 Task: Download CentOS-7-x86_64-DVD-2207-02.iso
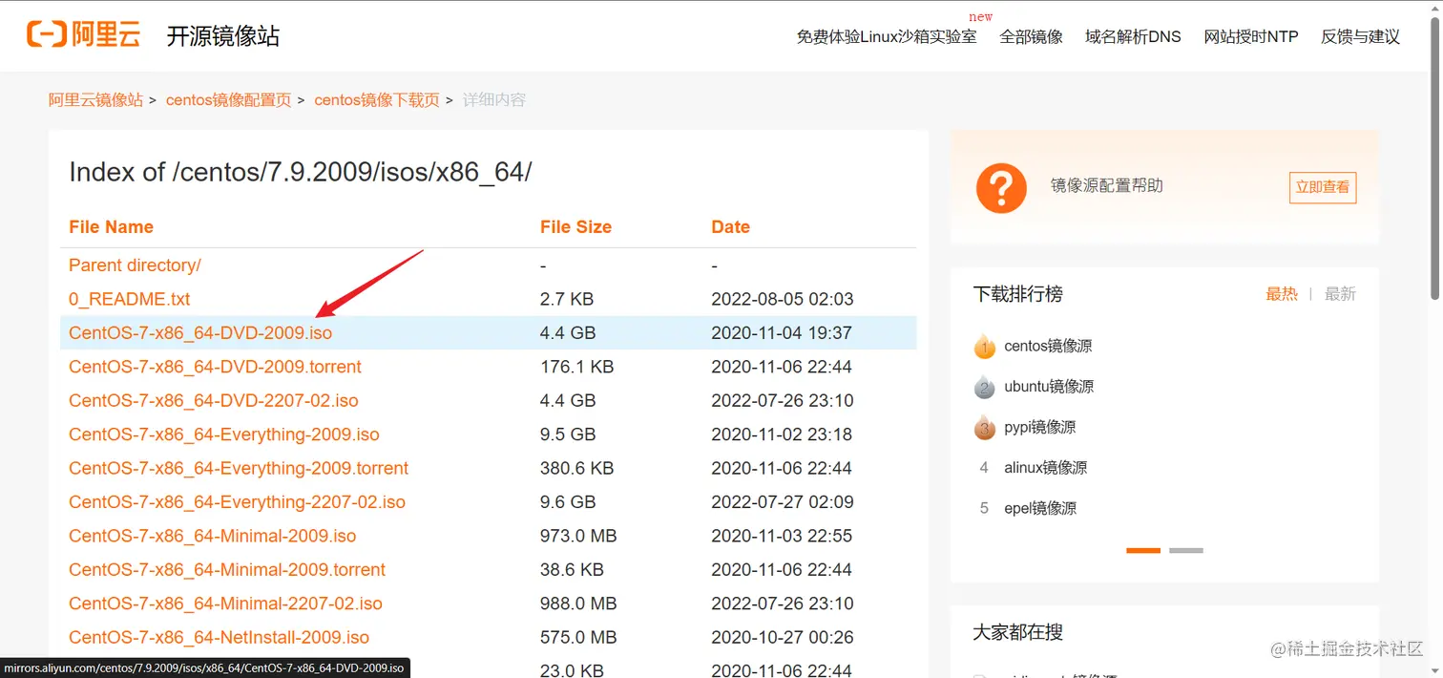[x=214, y=401]
